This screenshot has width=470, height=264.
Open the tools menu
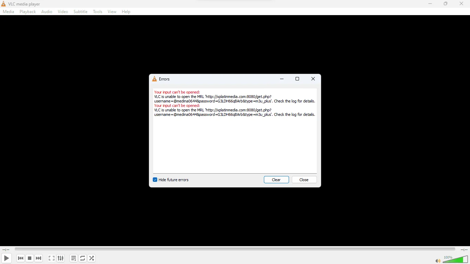coord(98,12)
